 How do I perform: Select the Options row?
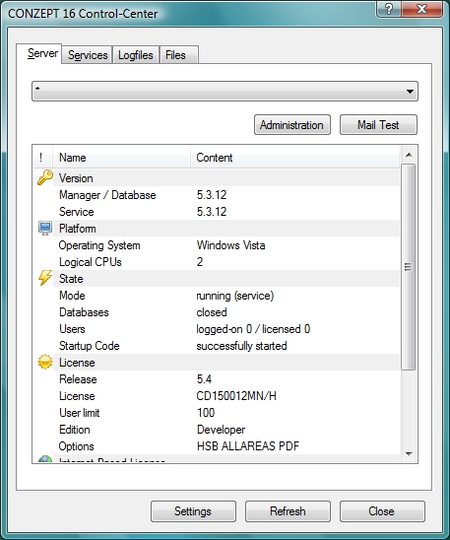tap(217, 446)
